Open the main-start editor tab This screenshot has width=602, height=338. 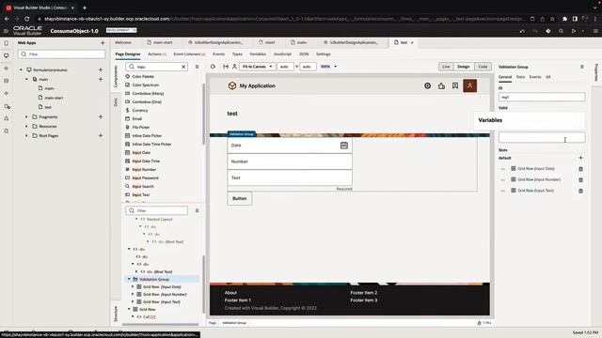[x=160, y=42]
